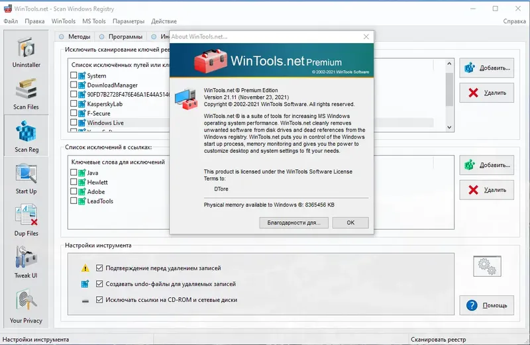Click the gears settings icon button

pos(487,266)
